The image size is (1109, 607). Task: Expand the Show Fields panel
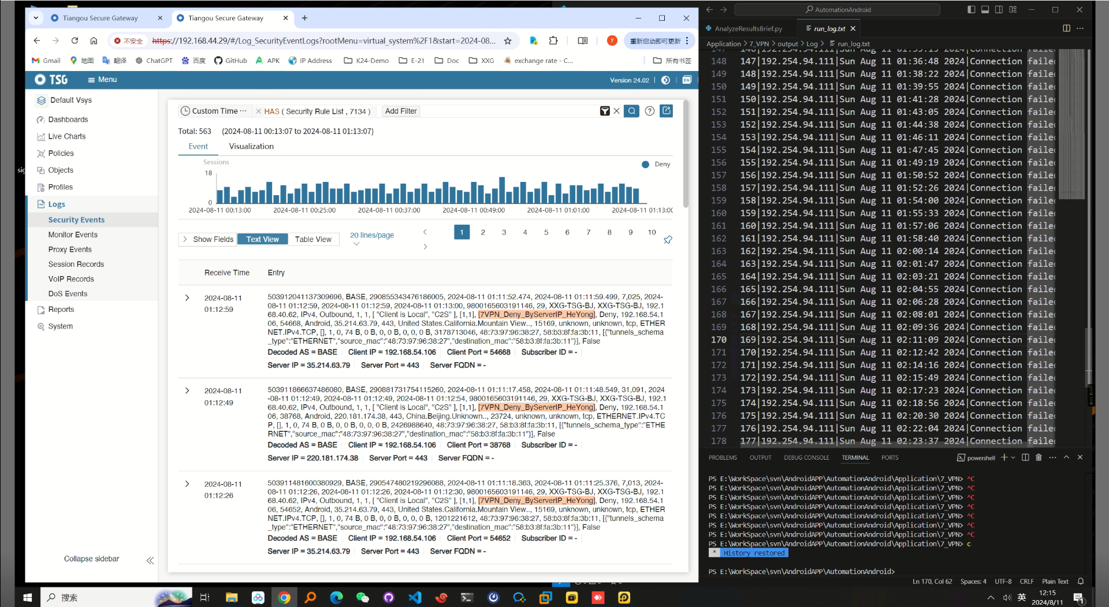pyautogui.click(x=208, y=239)
